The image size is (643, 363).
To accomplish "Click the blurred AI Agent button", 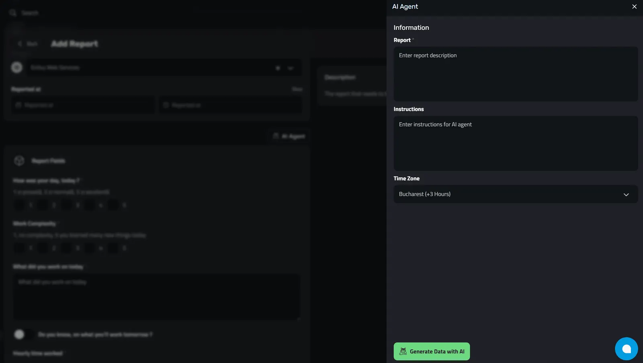I will [289, 136].
